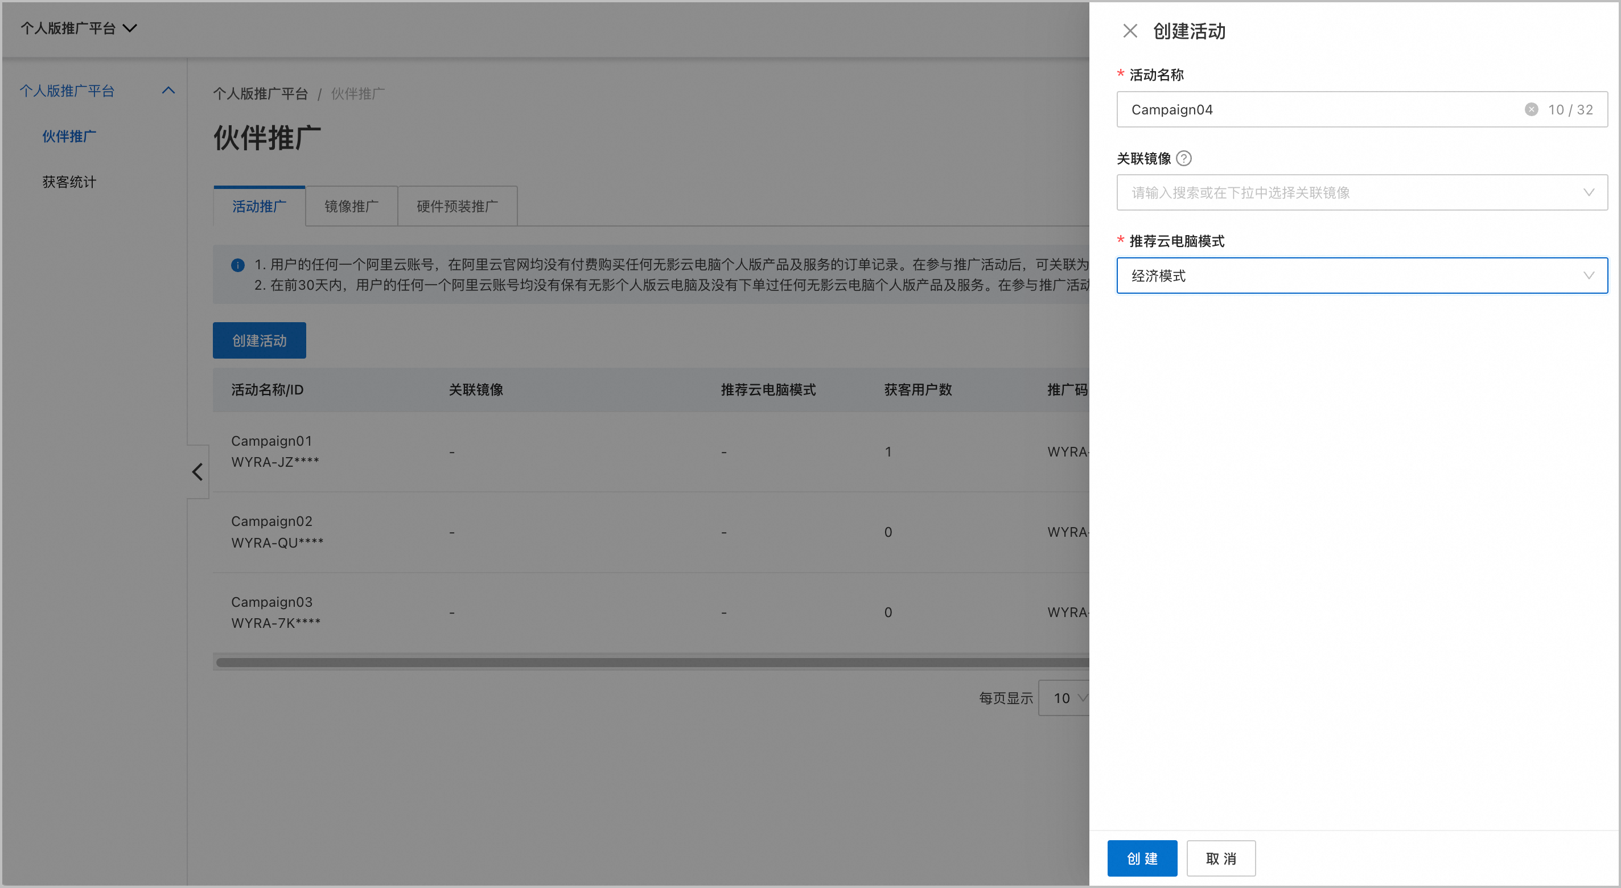
Task: Click the 创建 button to confirm creation
Action: 1142,858
